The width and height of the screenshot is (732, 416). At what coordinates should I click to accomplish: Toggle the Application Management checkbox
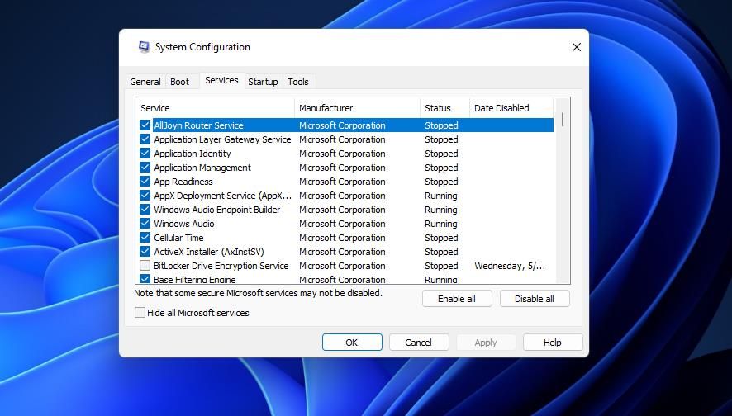[x=145, y=168]
